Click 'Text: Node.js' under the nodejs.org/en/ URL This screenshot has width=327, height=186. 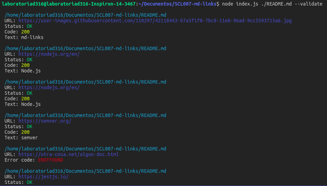click(x=23, y=71)
